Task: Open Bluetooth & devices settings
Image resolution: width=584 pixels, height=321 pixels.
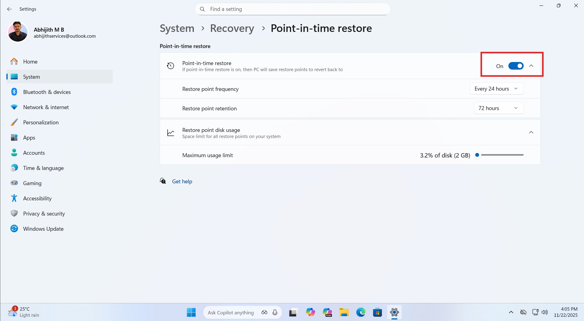Action: pos(47,92)
